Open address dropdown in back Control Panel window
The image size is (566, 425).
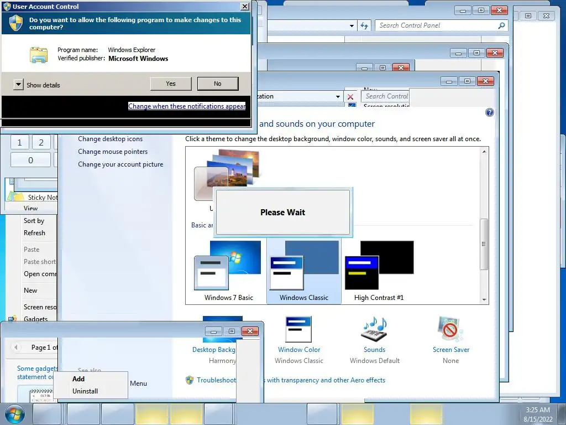[352, 25]
